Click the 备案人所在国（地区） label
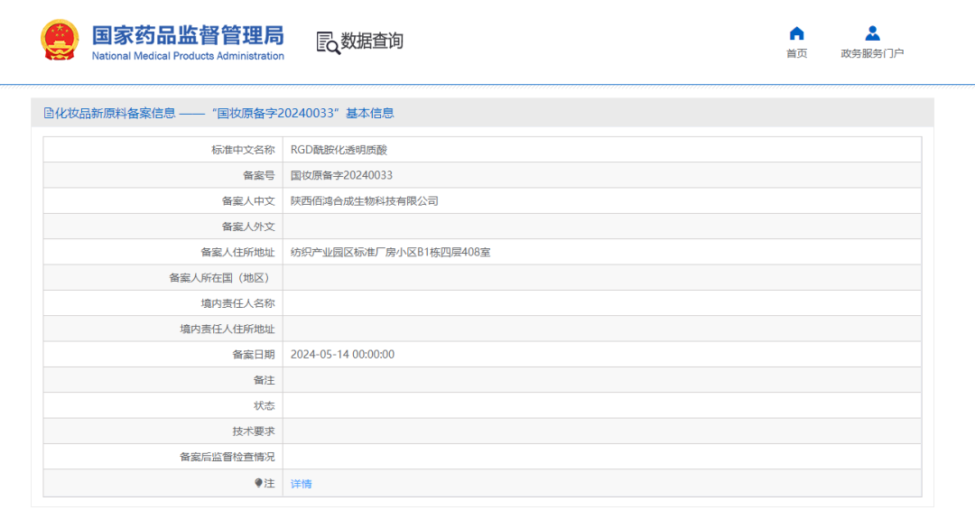This screenshot has height=529, width=975. [x=222, y=278]
